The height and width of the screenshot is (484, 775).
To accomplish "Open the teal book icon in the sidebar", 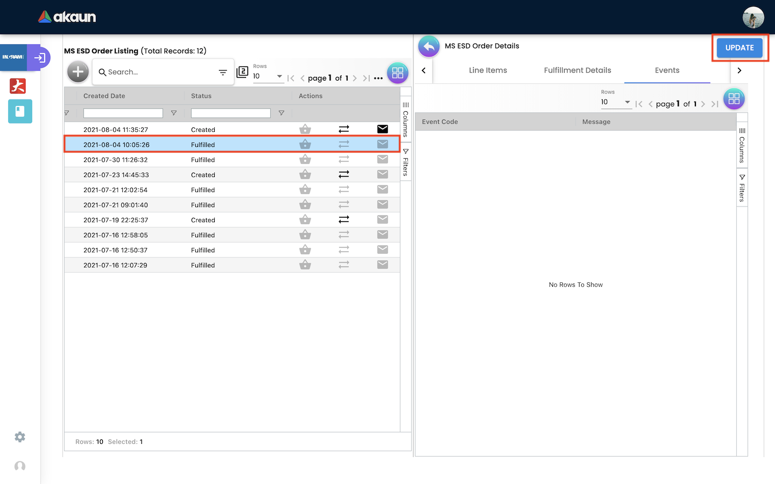I will pos(20,111).
